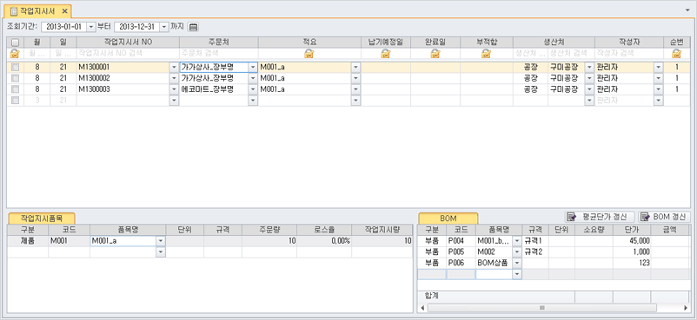Expand BOM 품목명 dropdown for BOM상품 row
The width and height of the screenshot is (697, 320).
click(x=516, y=262)
